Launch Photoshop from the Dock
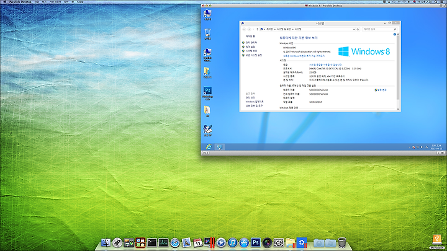Image resolution: width=447 pixels, height=251 pixels. (256, 242)
